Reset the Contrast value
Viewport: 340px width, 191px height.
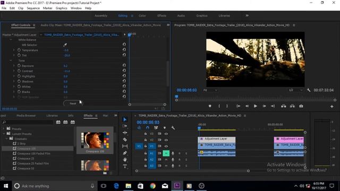(x=124, y=71)
